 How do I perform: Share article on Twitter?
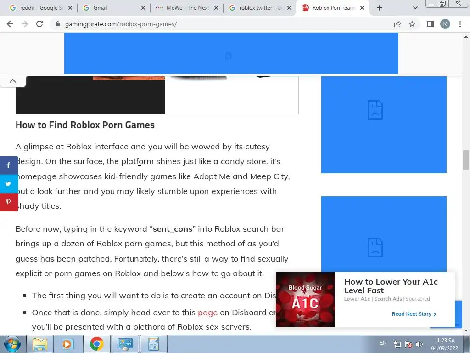point(9,184)
